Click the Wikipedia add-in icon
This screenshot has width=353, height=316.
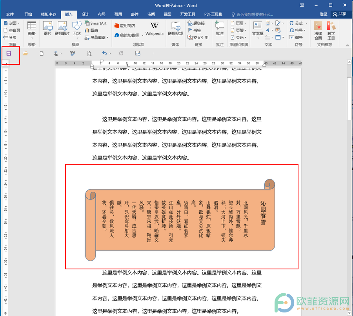coord(155,28)
